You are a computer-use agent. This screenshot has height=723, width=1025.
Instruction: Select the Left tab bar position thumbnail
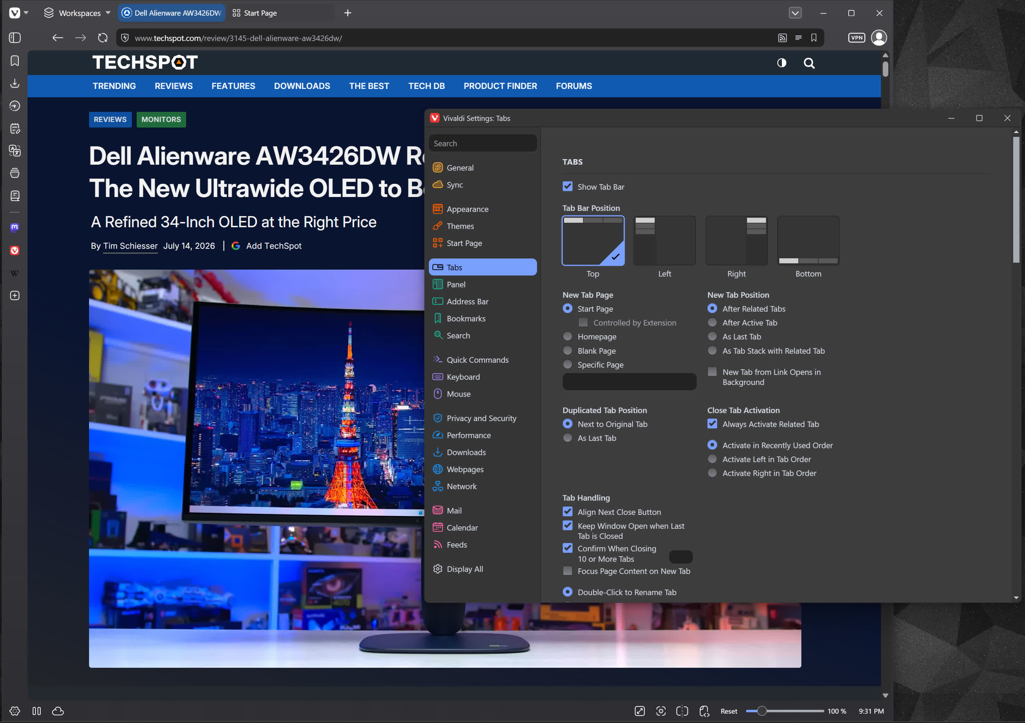[x=664, y=241]
